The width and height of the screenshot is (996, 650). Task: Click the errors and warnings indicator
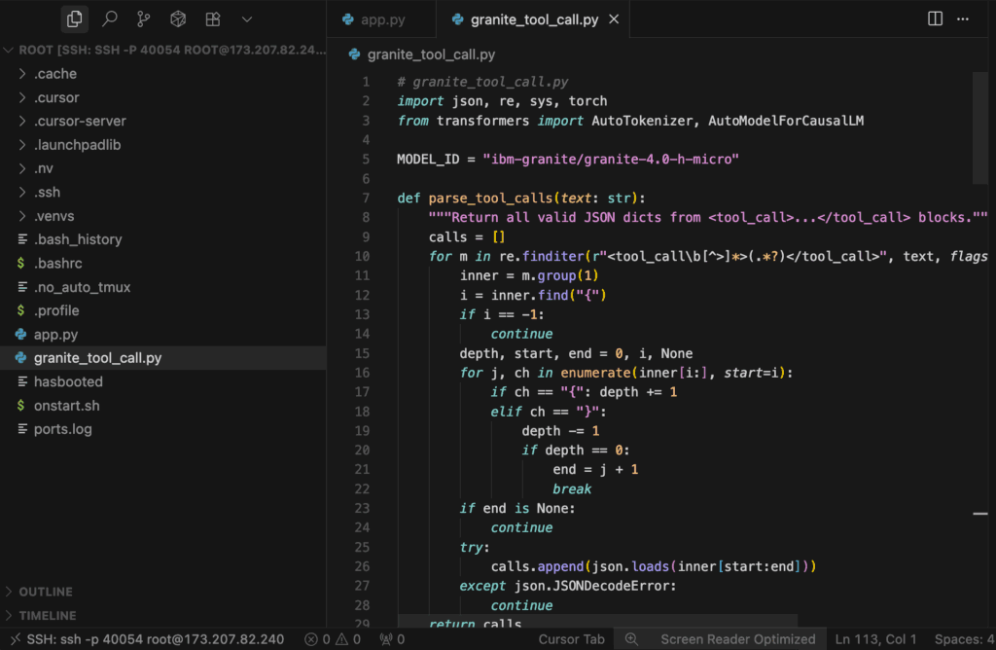[x=333, y=639]
